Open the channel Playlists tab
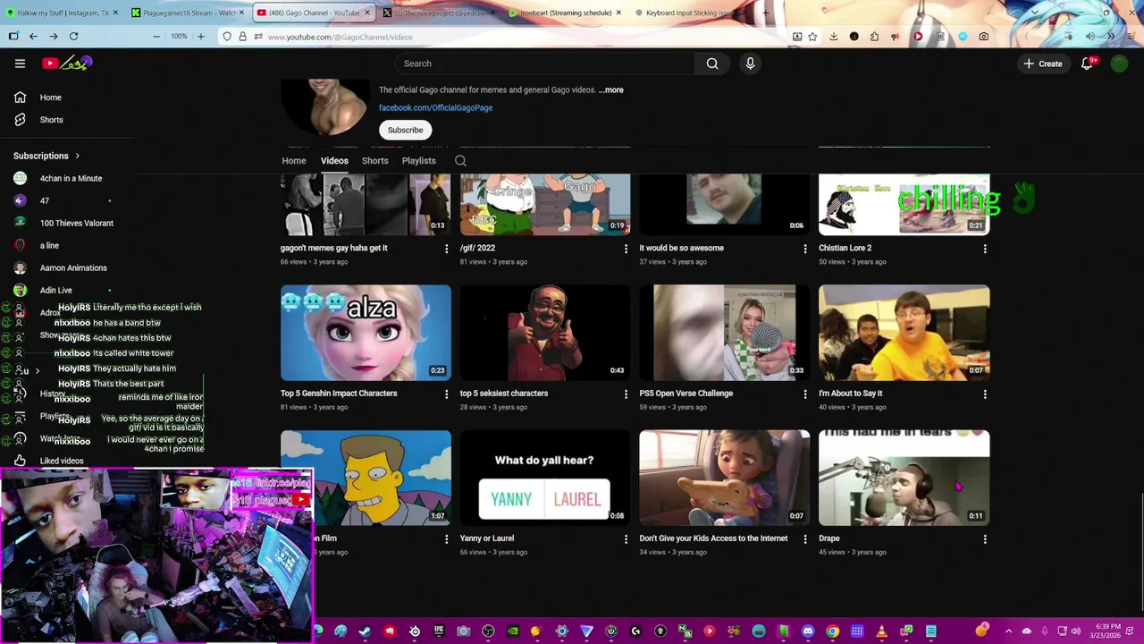The height and width of the screenshot is (644, 1144). coord(418,161)
